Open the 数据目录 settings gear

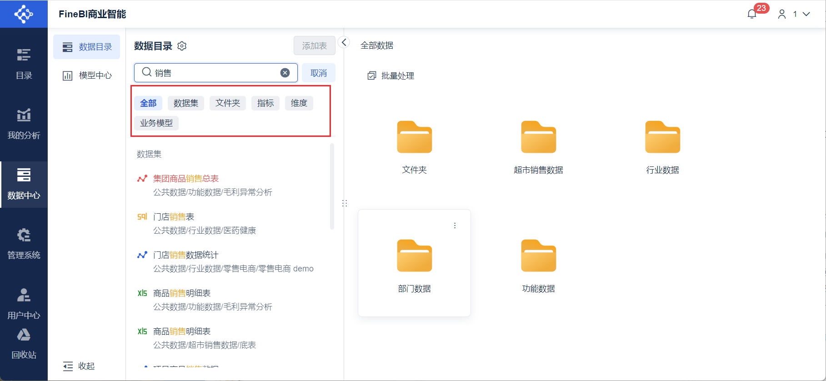[x=182, y=46]
